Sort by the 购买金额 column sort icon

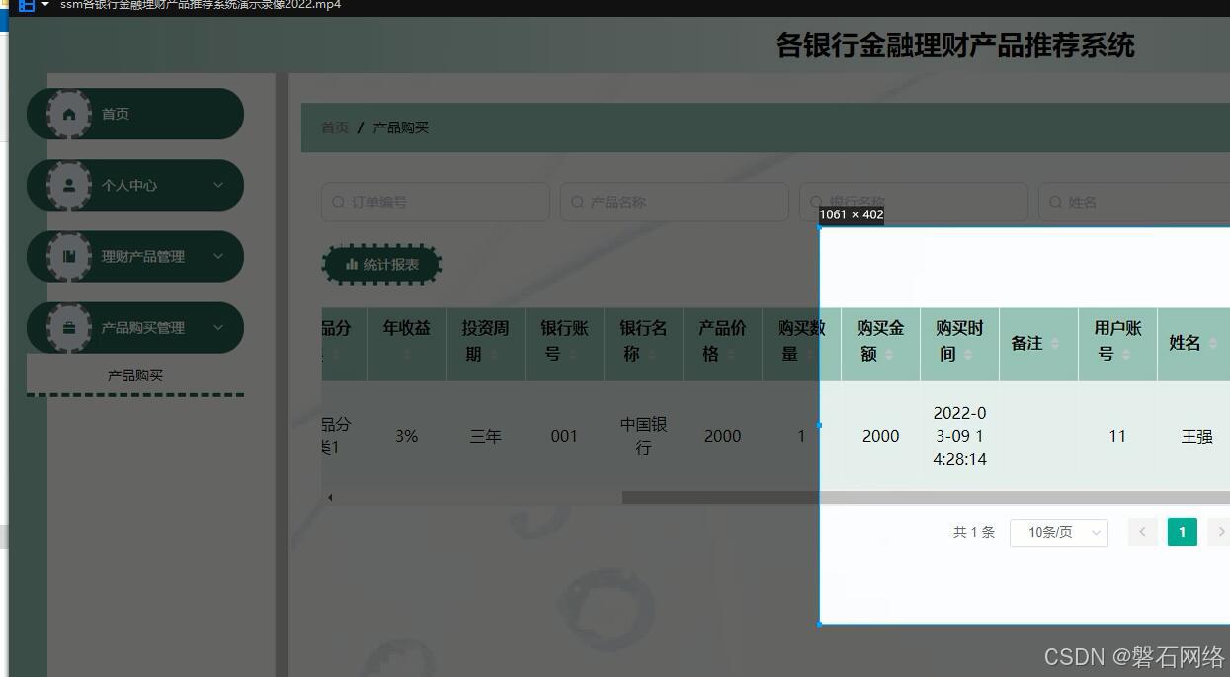coord(888,354)
